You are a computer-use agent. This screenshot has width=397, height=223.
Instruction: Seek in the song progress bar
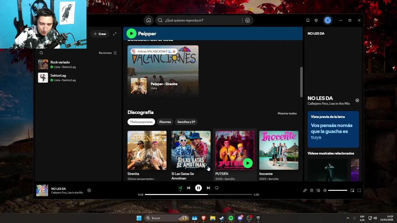click(x=198, y=195)
